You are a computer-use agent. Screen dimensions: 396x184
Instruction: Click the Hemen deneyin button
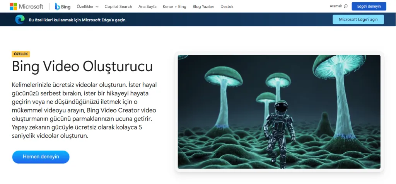41,157
